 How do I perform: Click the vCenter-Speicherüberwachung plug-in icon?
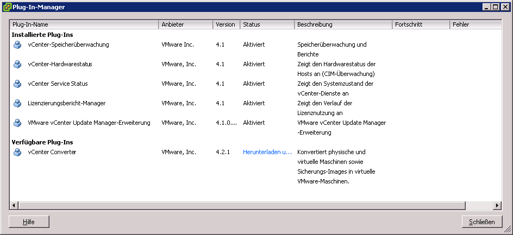[17, 45]
